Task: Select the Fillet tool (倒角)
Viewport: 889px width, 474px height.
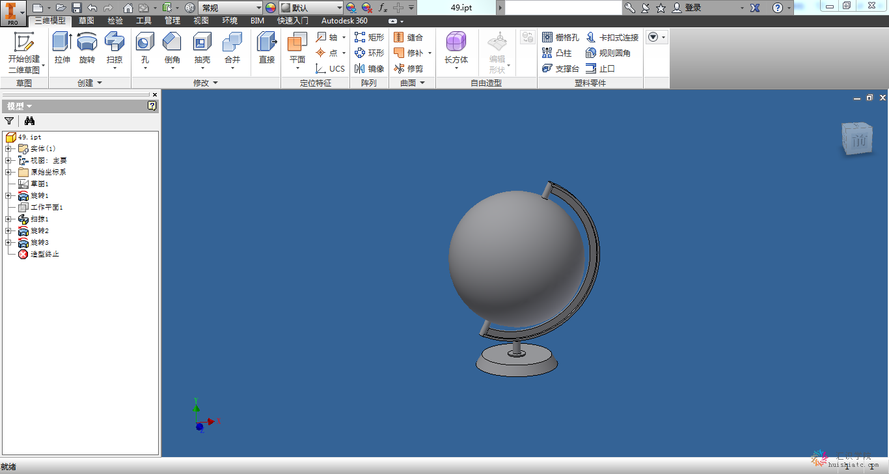Action: [172, 50]
